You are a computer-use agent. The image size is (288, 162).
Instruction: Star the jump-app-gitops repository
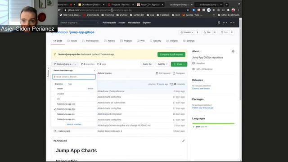[207, 32]
